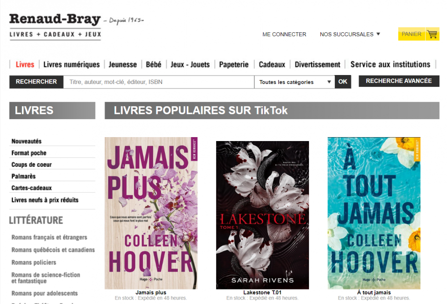Open Recherche avancée

399,81
